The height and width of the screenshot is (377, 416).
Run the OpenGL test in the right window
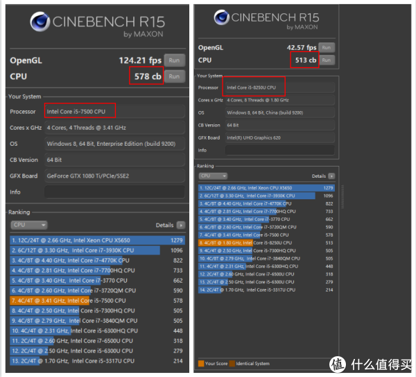pos(327,47)
